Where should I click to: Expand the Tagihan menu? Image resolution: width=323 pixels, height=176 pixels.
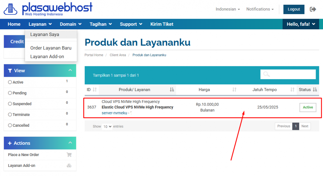pyautogui.click(x=101, y=24)
